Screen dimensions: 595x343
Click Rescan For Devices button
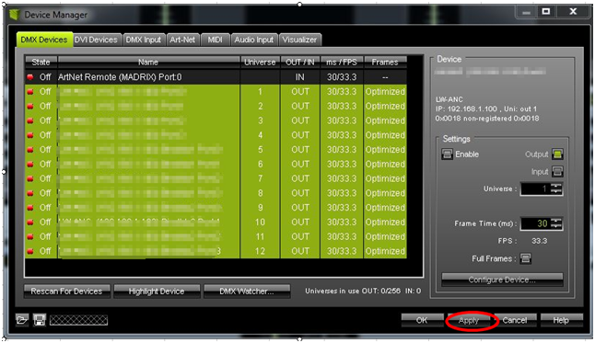point(67,292)
